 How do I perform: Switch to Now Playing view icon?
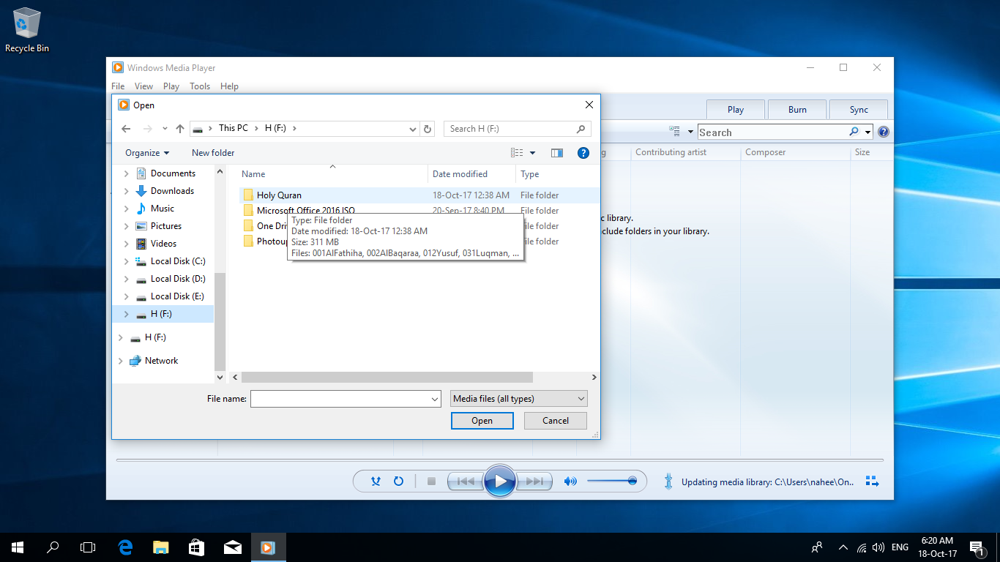pyautogui.click(x=871, y=482)
